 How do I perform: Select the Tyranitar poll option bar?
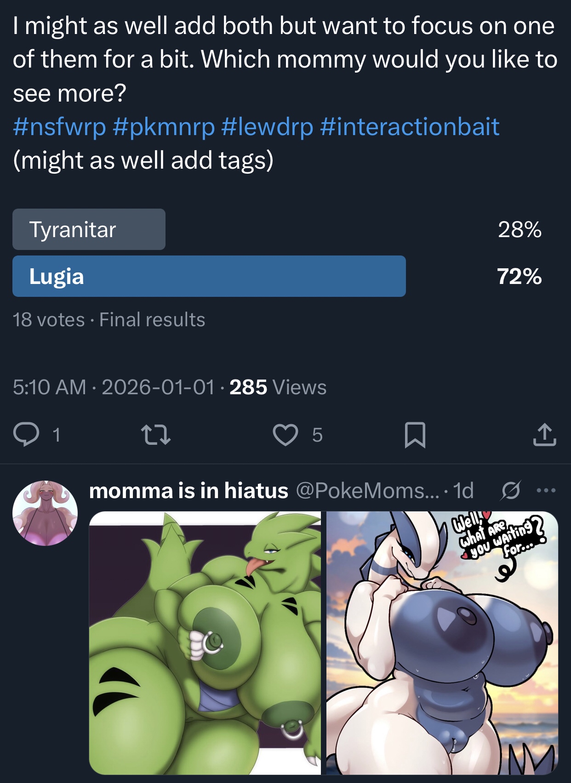[89, 229]
